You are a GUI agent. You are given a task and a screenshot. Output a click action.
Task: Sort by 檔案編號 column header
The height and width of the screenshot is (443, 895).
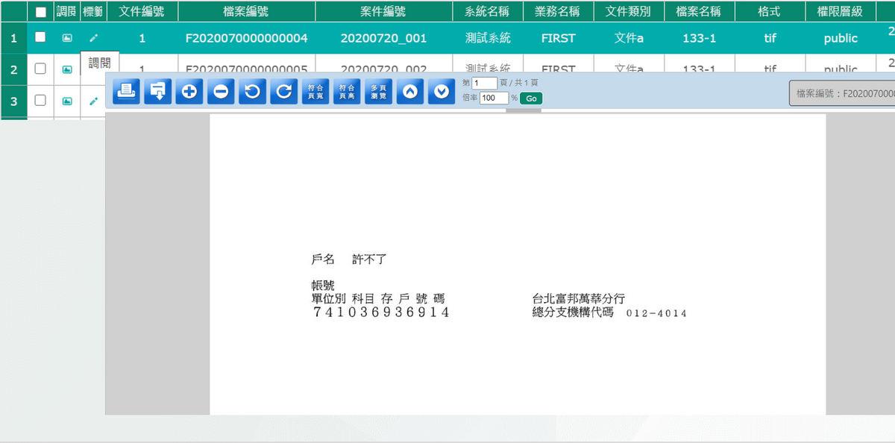coord(246,12)
